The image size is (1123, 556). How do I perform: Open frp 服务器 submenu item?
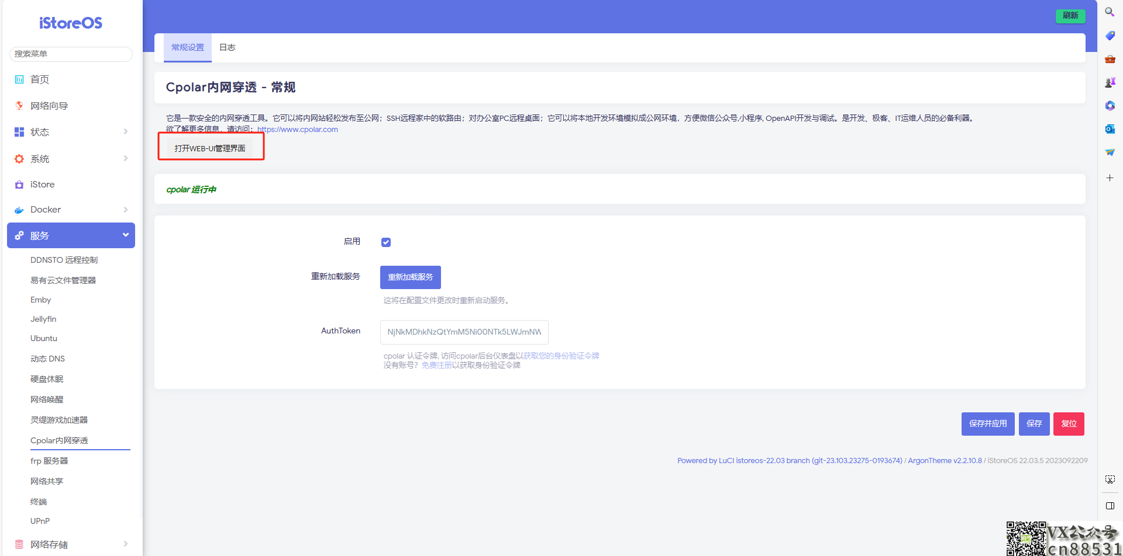click(x=49, y=461)
